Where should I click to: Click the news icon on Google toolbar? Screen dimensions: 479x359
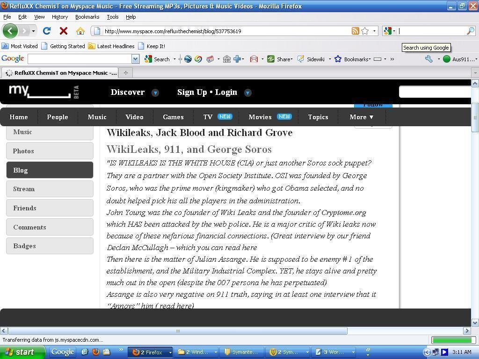210,59
